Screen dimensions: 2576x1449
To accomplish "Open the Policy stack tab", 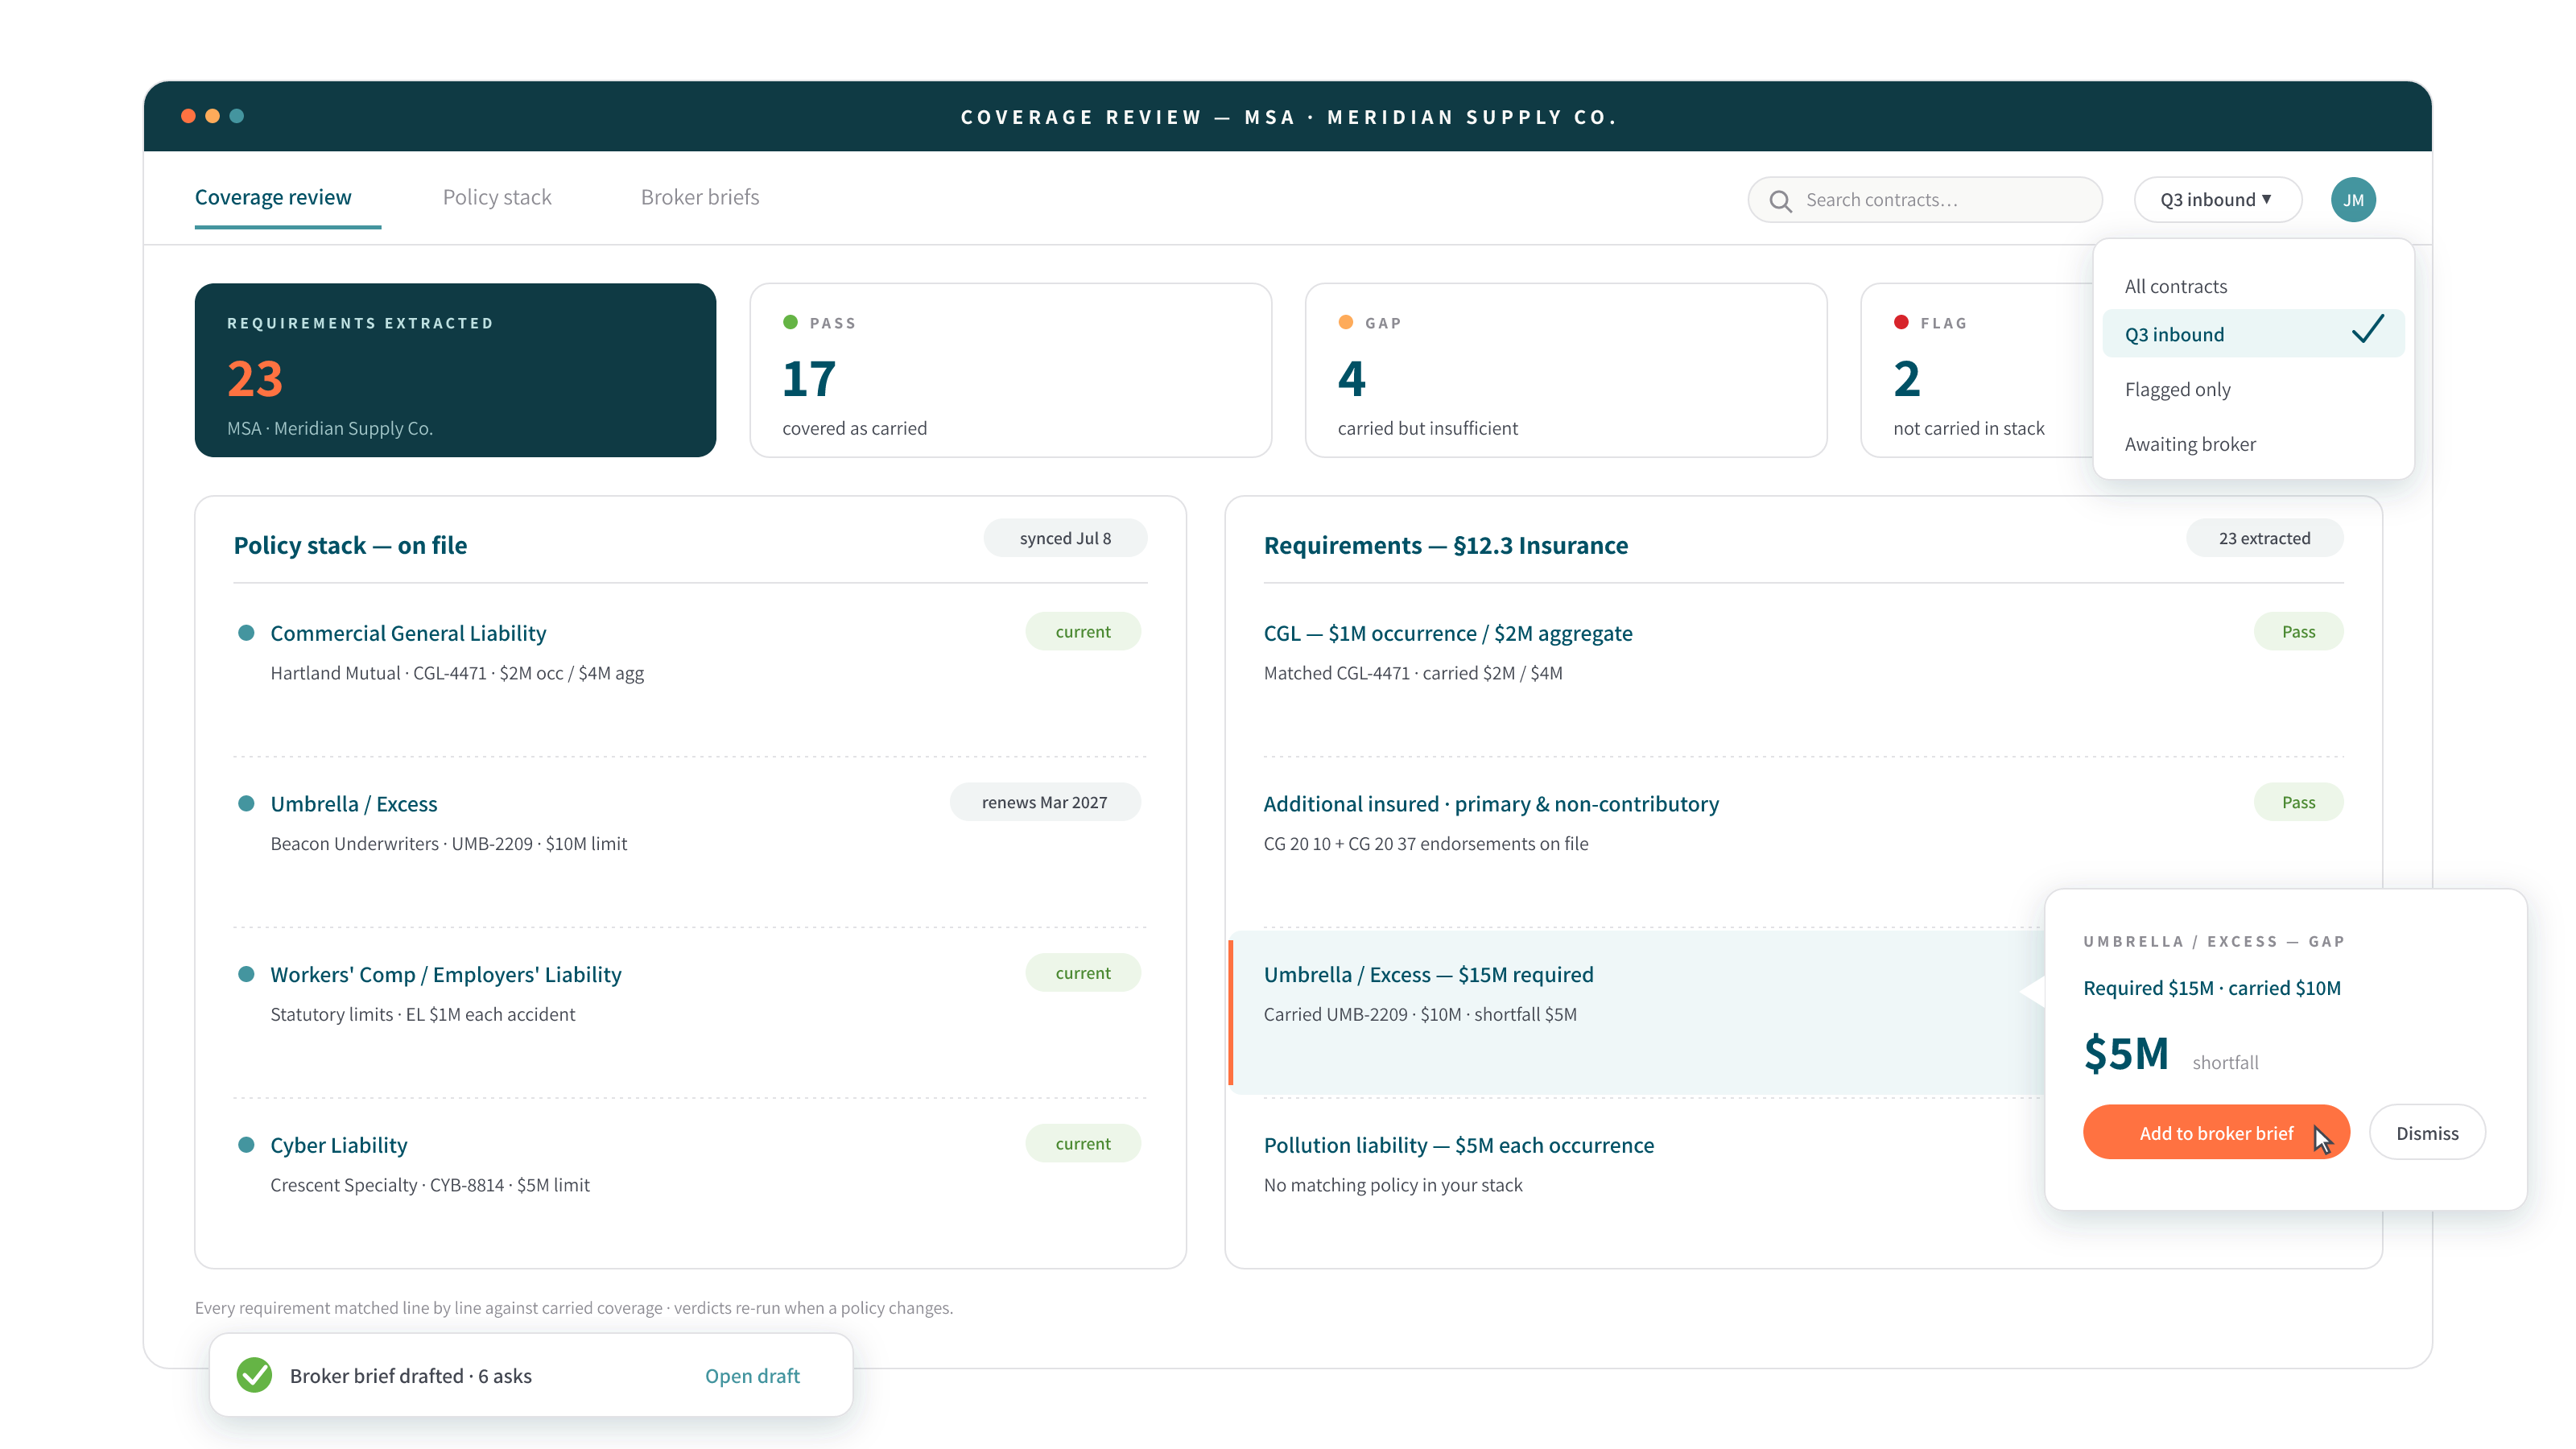I will [x=497, y=198].
